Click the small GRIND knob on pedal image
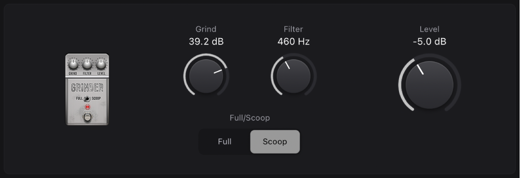 73,64
